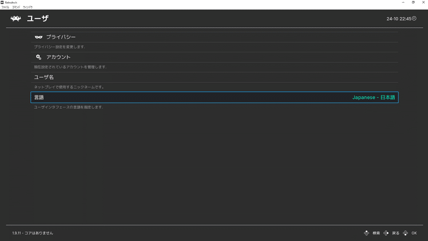Click the 24-10 22:45 date and time display
428x241 pixels.
[x=398, y=19]
